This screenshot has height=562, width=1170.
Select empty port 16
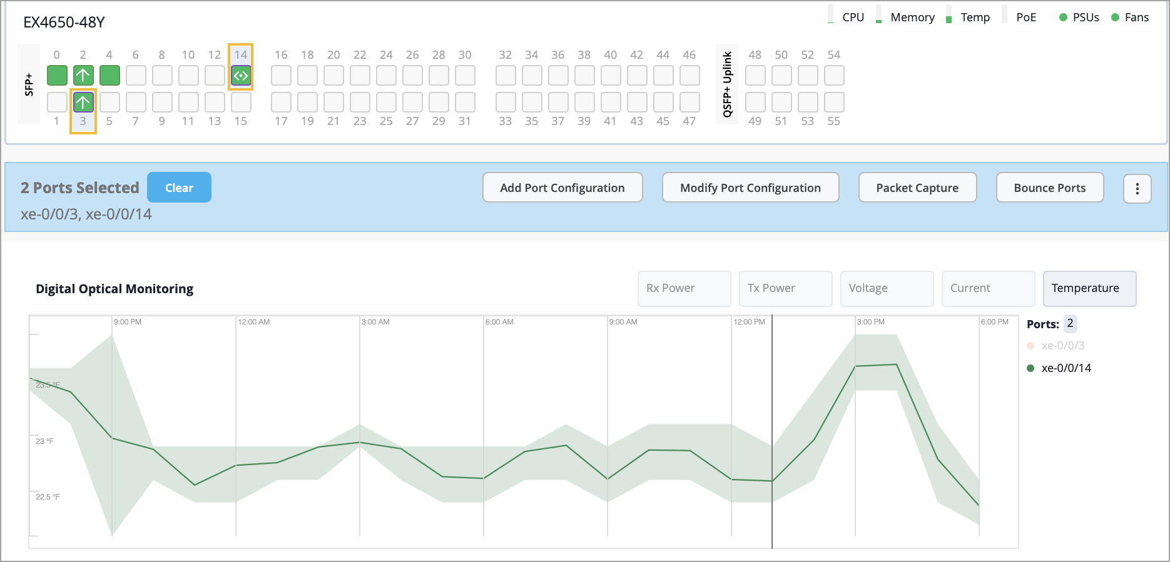click(281, 76)
